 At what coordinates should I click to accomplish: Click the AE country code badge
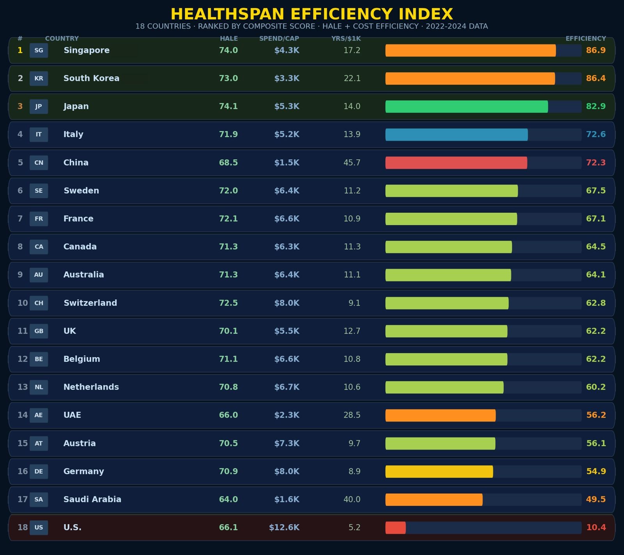click(39, 415)
